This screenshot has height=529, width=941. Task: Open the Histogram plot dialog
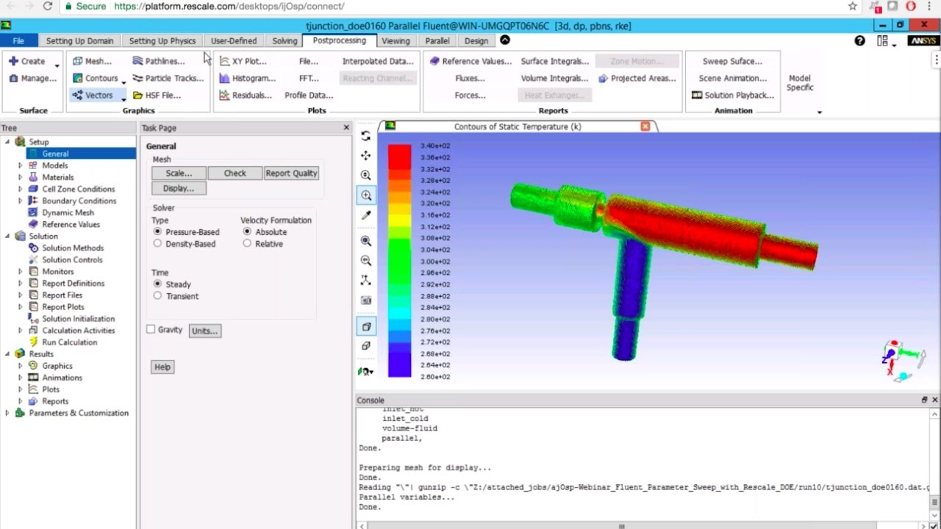247,78
